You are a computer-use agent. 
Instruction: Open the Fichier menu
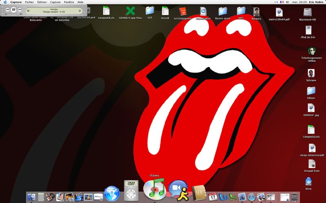[29, 2]
